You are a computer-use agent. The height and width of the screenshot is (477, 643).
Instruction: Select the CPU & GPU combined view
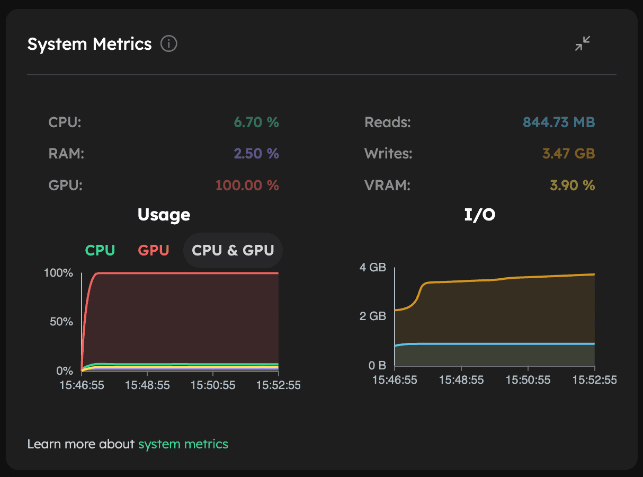tap(233, 250)
